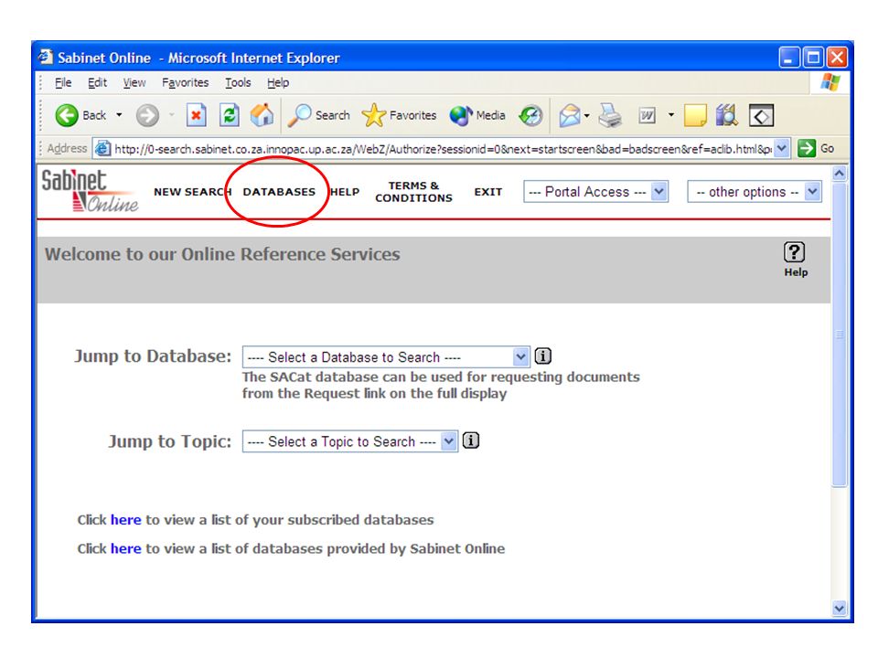Click the Research book magnifier icon
Screen dimensions: 878x658
point(727,116)
